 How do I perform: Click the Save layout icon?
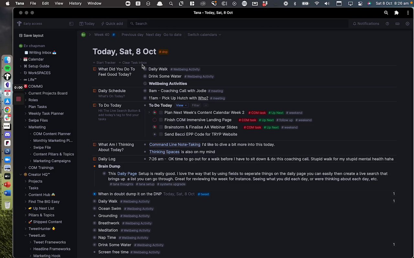[x=21, y=35]
